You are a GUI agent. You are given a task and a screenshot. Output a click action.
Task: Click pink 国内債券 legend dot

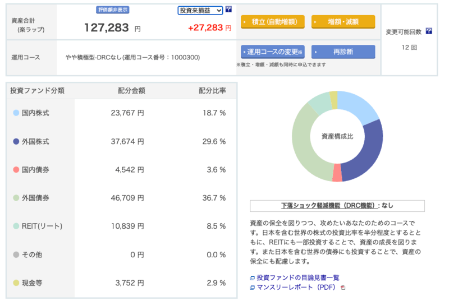pos(16,170)
